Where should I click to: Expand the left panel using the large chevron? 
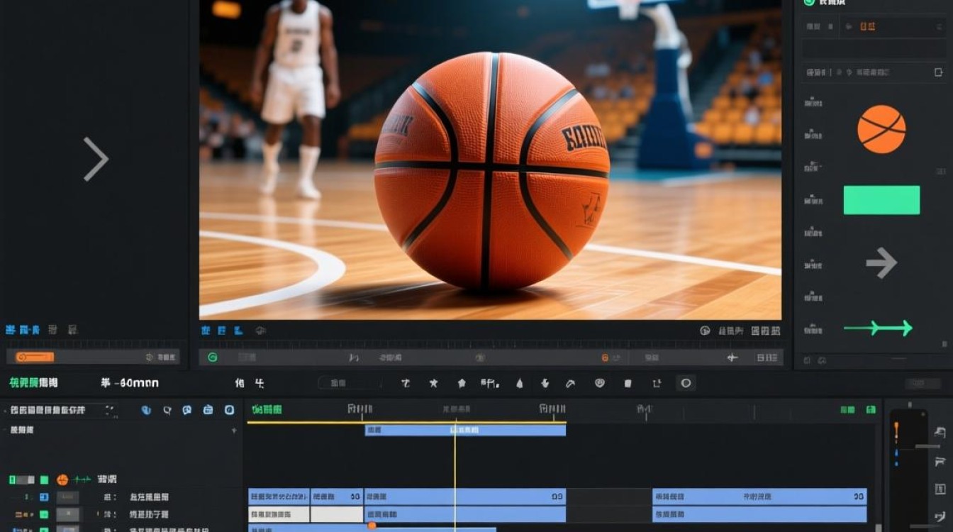pyautogui.click(x=96, y=159)
